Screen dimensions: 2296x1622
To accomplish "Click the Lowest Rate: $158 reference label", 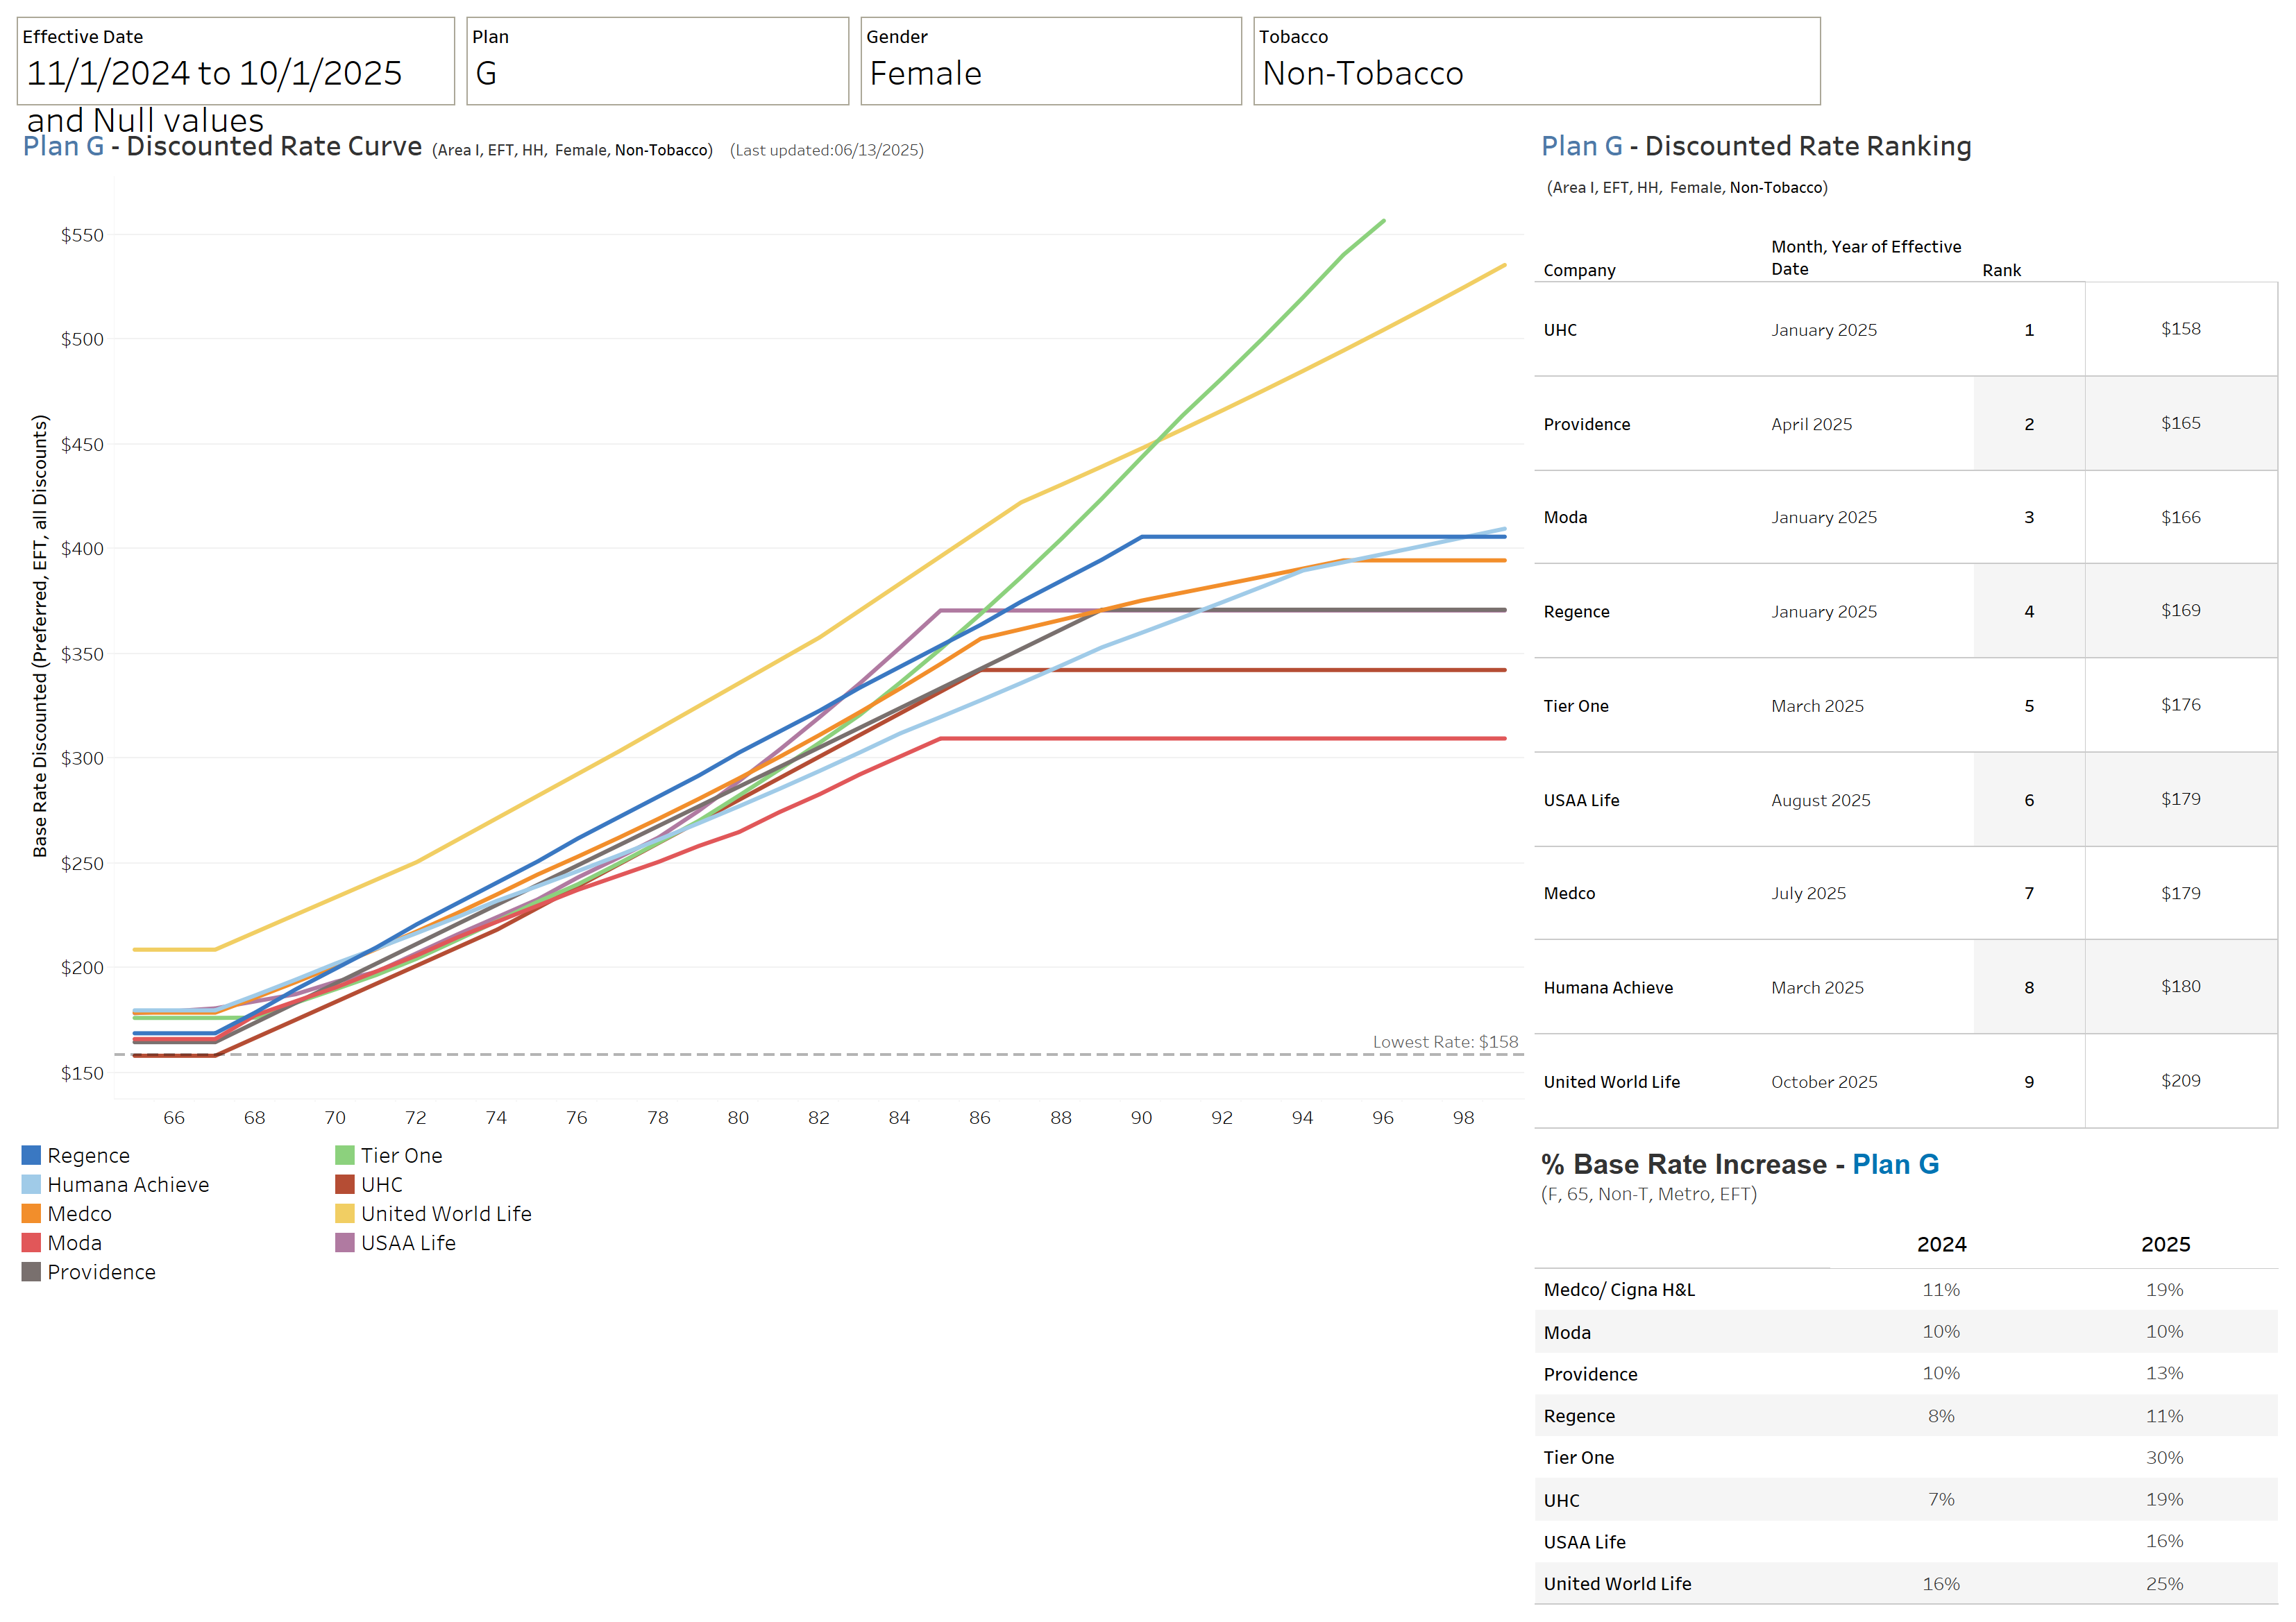I will [x=1445, y=1041].
